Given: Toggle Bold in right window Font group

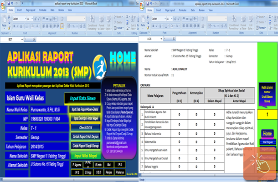Looking at the screenshot, I should [x=153, y=26].
